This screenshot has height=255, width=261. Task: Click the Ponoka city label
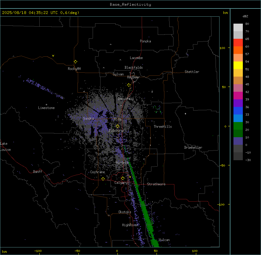[145, 41]
